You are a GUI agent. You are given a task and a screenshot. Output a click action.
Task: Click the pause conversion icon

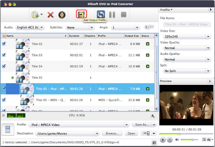(112, 15)
